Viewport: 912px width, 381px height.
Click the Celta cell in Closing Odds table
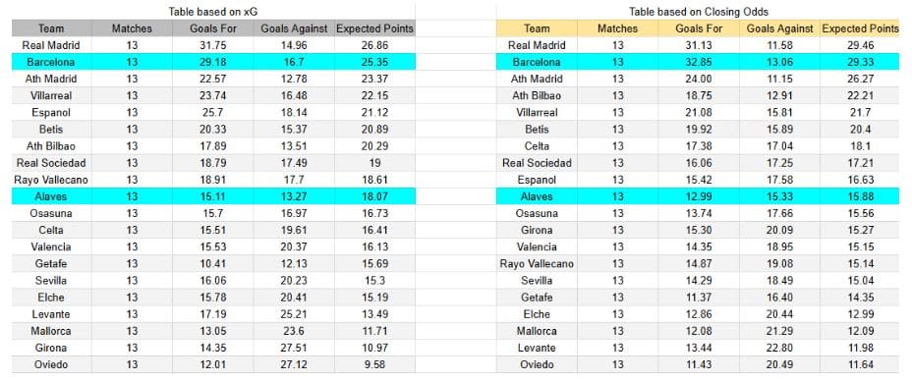[x=537, y=146]
